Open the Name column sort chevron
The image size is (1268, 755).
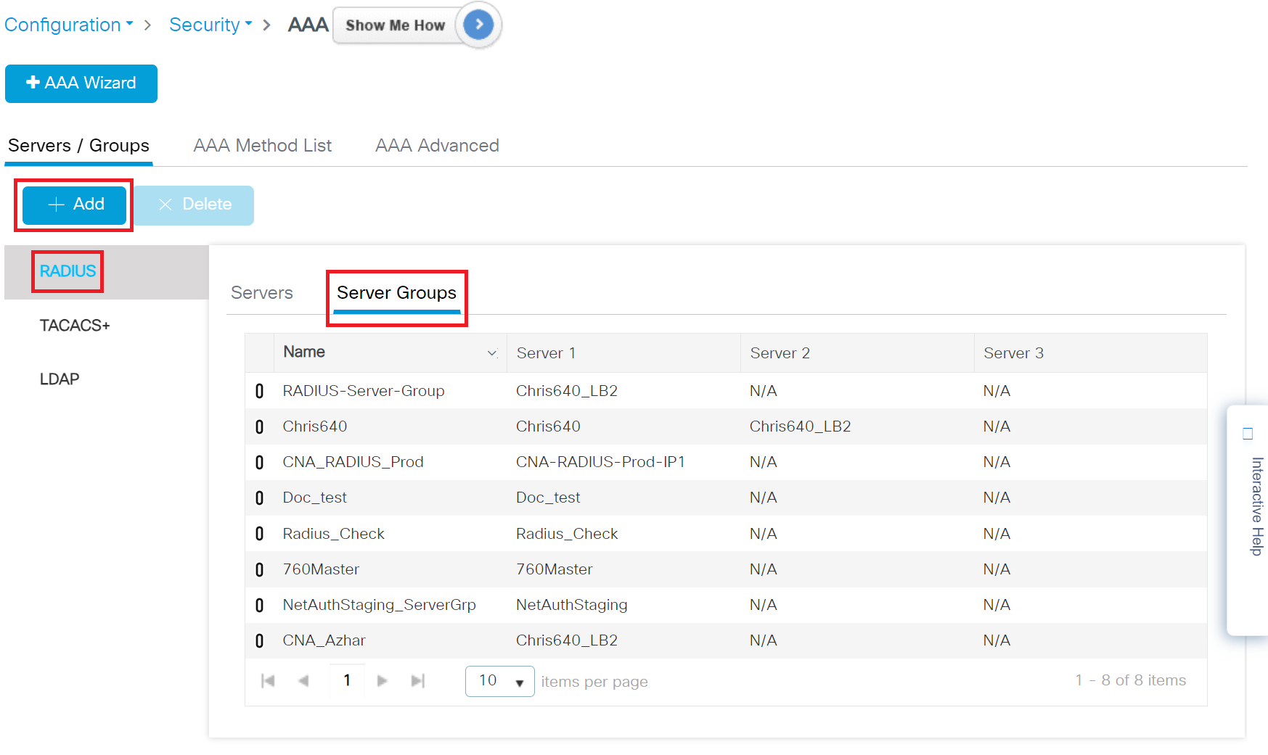[x=491, y=353]
